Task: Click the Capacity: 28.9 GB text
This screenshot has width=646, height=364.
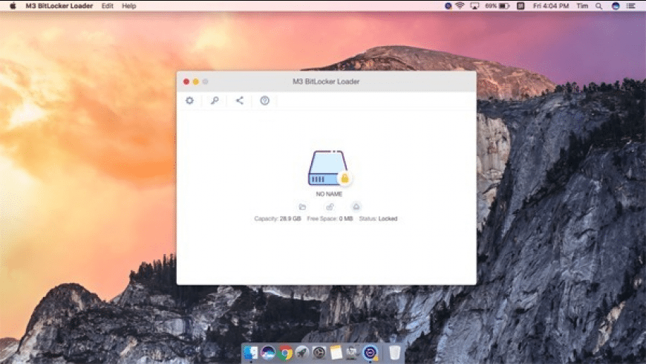Action: click(x=277, y=218)
